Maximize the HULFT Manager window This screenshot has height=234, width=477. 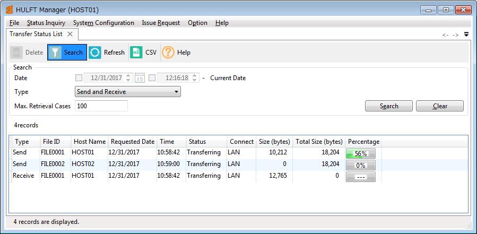446,10
